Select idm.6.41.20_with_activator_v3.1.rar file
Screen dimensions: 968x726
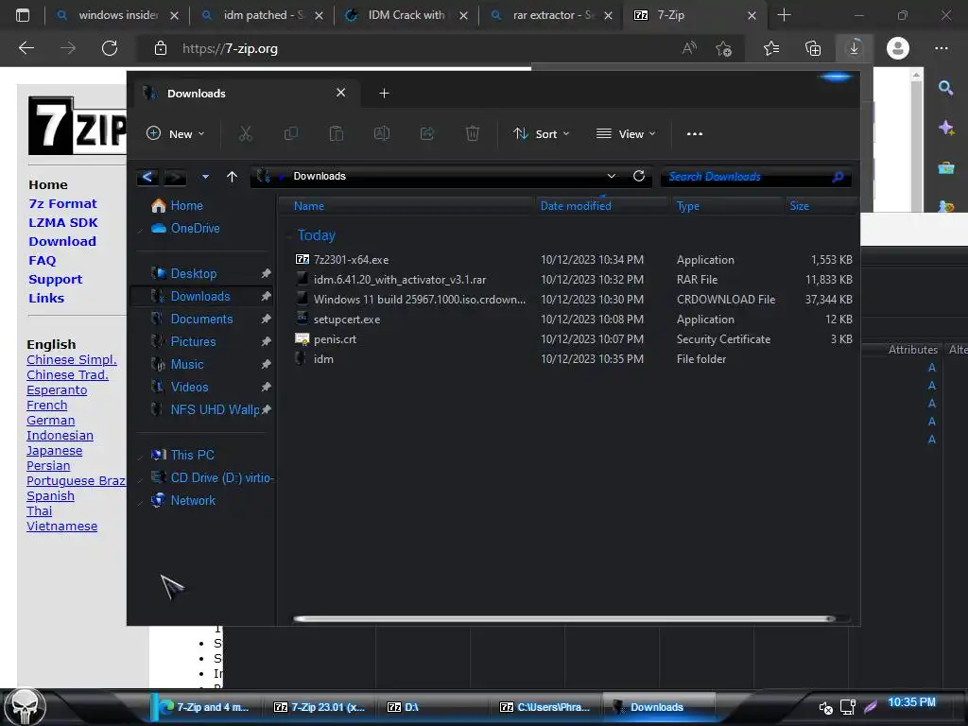(x=400, y=280)
